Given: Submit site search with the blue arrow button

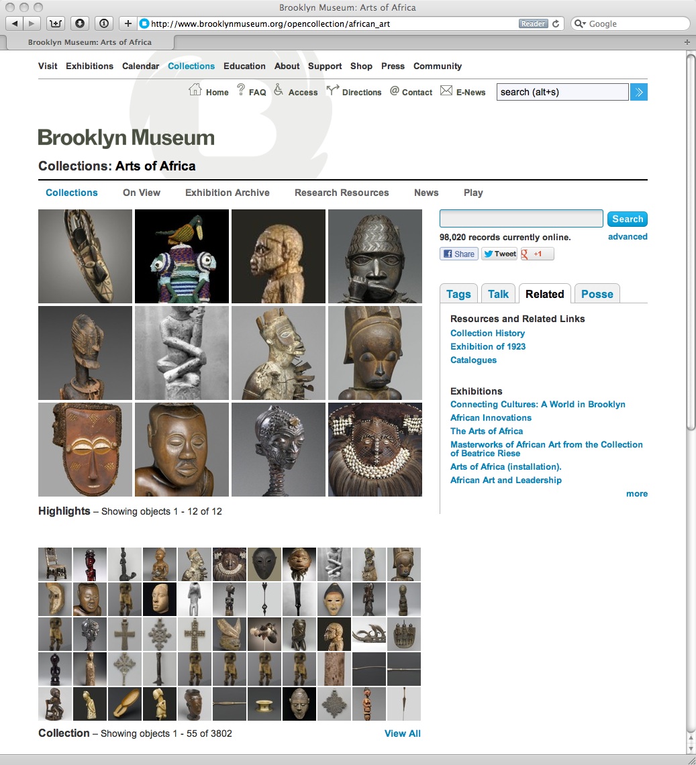Looking at the screenshot, I should [x=639, y=92].
